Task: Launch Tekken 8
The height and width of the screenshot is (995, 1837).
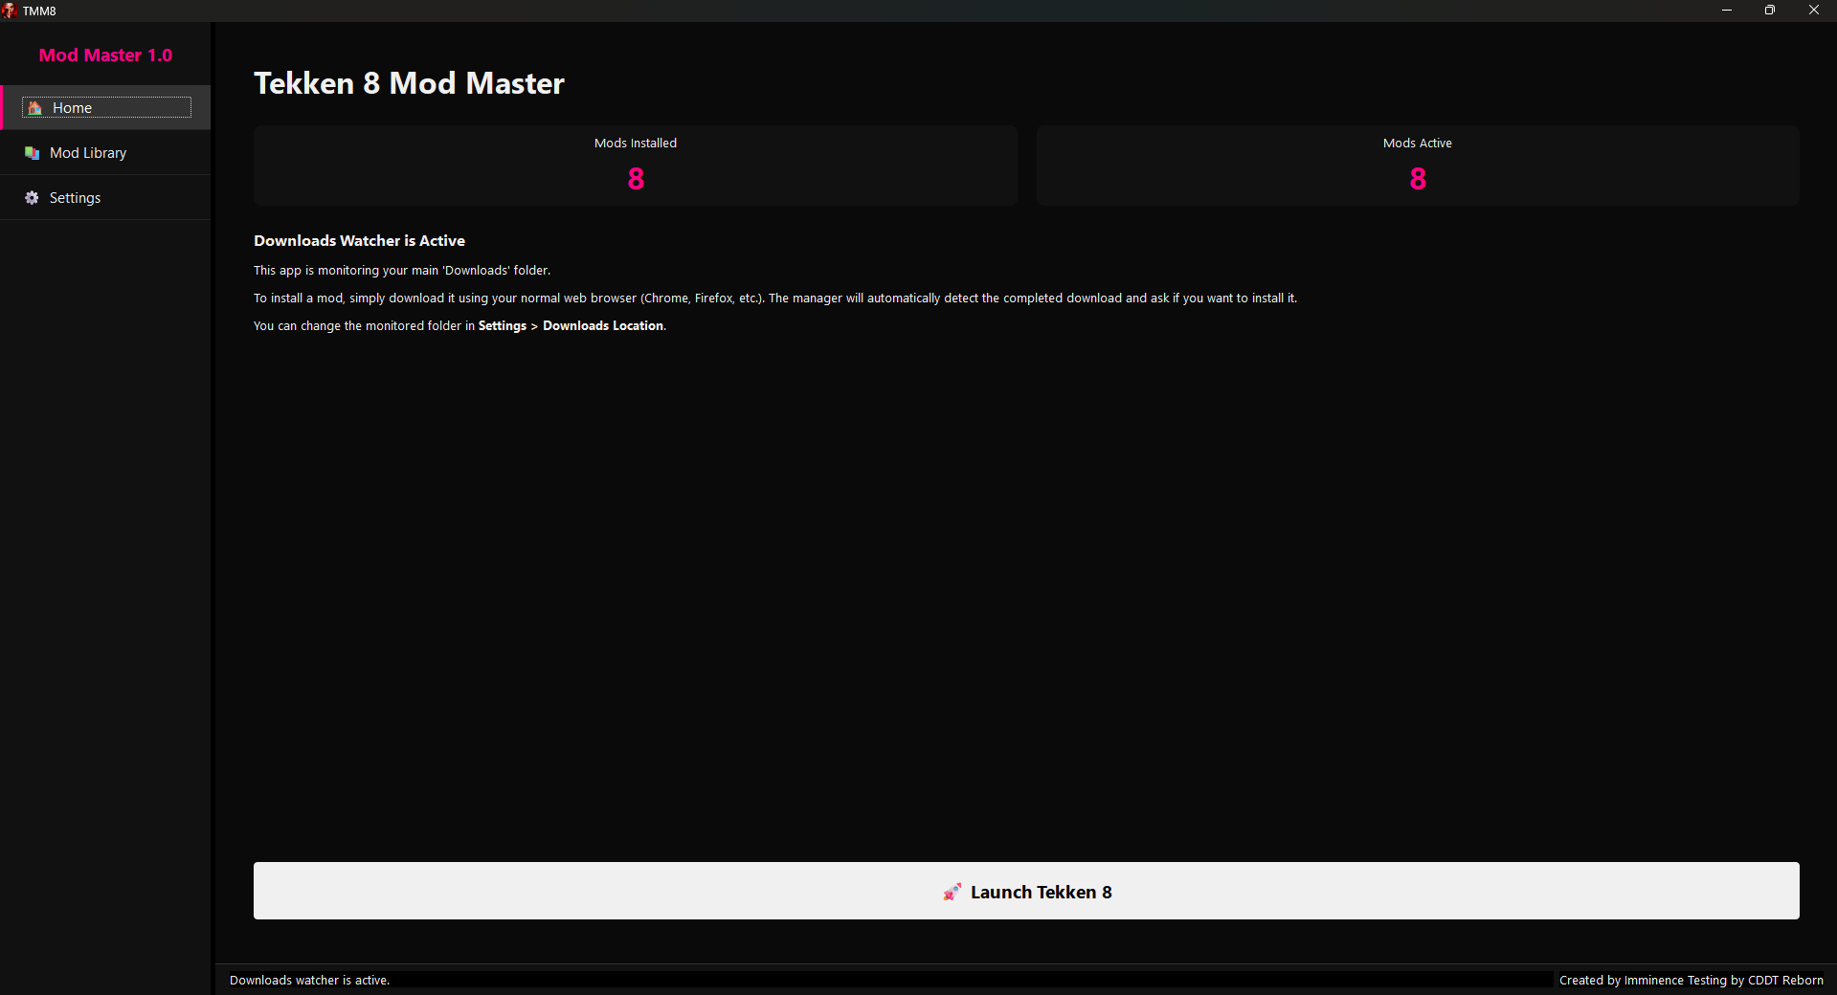Action: coord(1024,891)
